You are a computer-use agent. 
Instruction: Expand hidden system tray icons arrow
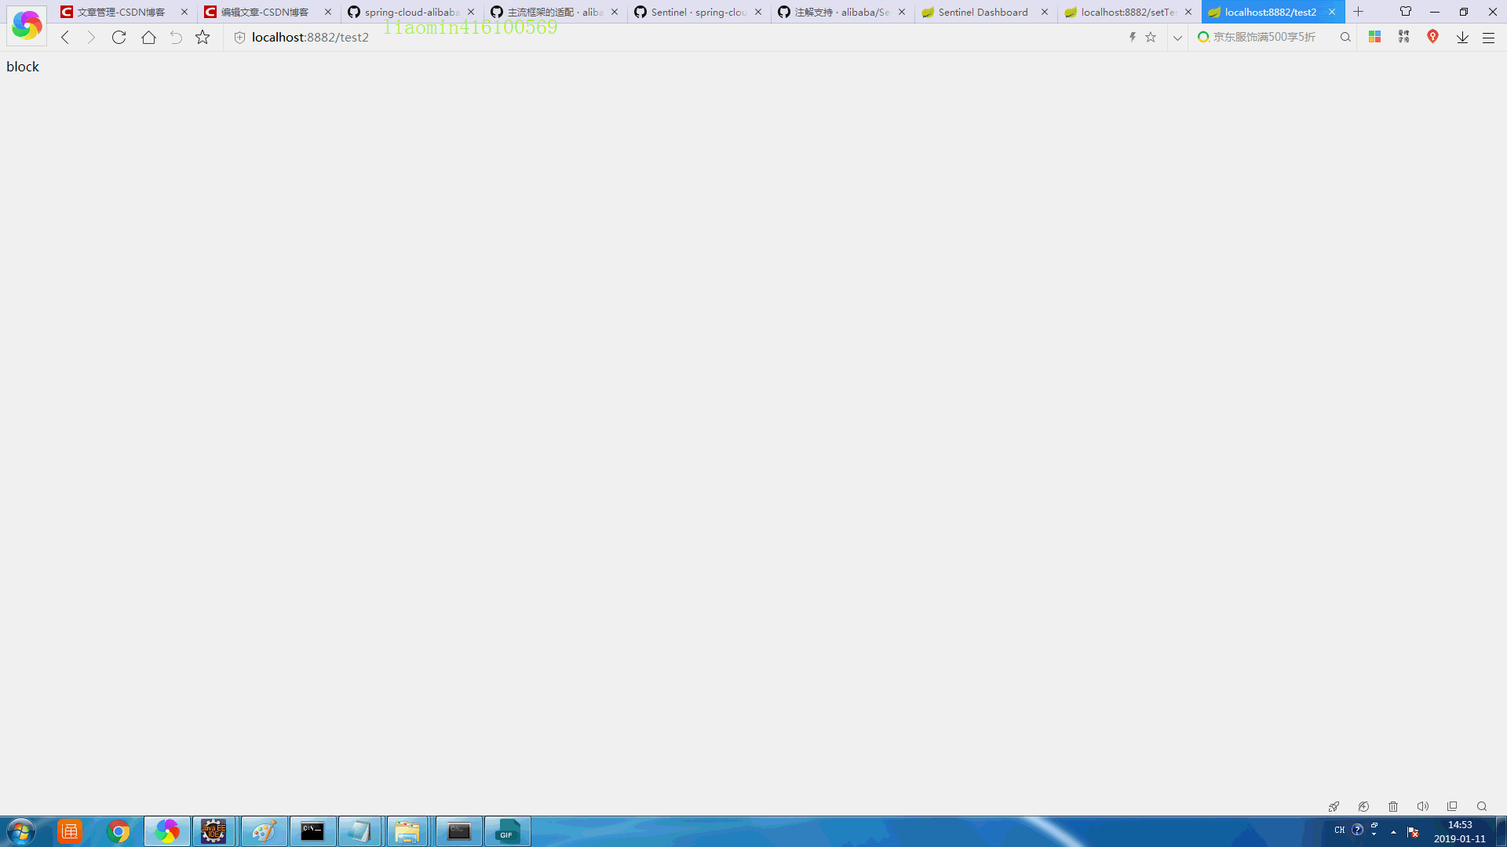[x=1393, y=832]
